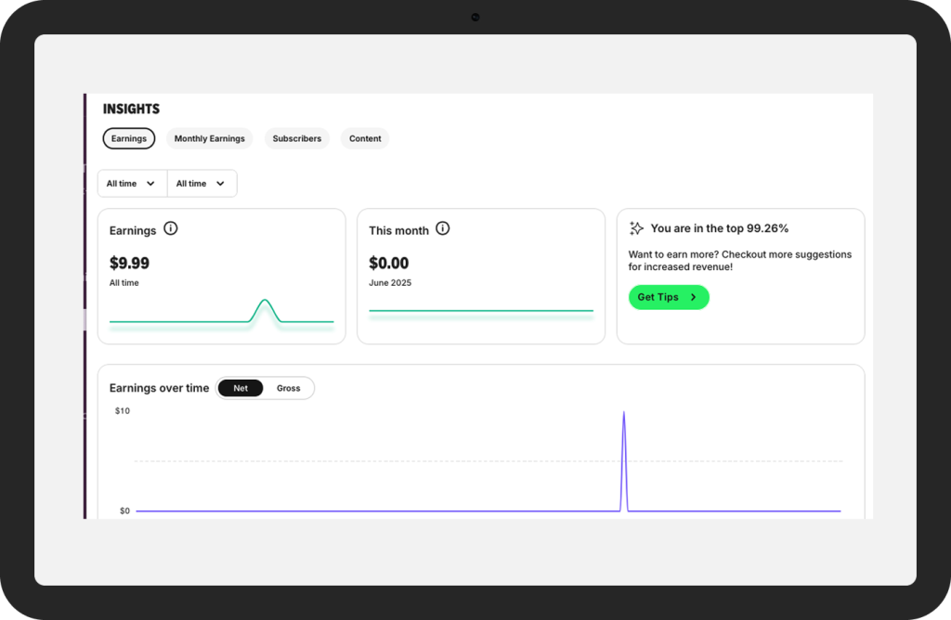Click the arrow chevron inside Get Tips
Screen dimensions: 951x620
[694, 297]
